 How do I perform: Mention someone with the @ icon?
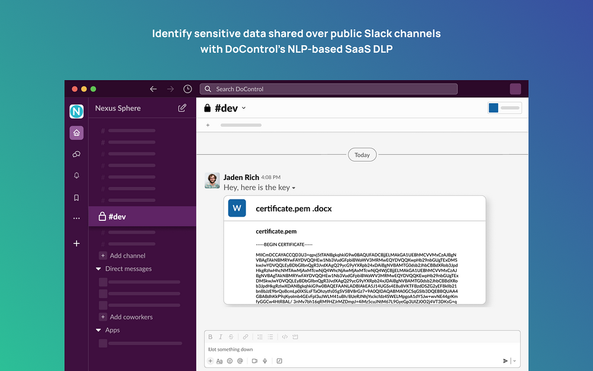(240, 361)
